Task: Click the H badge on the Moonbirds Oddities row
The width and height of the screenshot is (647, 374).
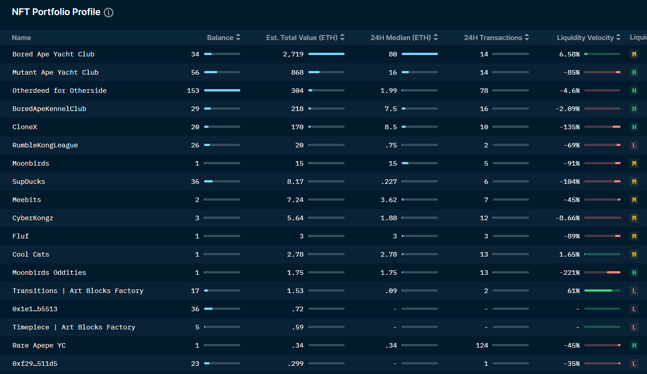Action: tap(634, 273)
